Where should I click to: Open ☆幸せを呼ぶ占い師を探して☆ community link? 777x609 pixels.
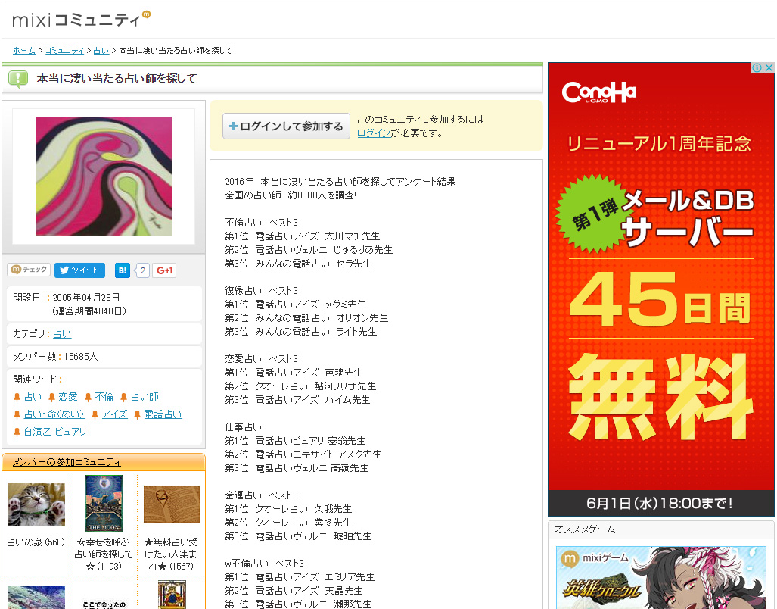[x=104, y=554]
